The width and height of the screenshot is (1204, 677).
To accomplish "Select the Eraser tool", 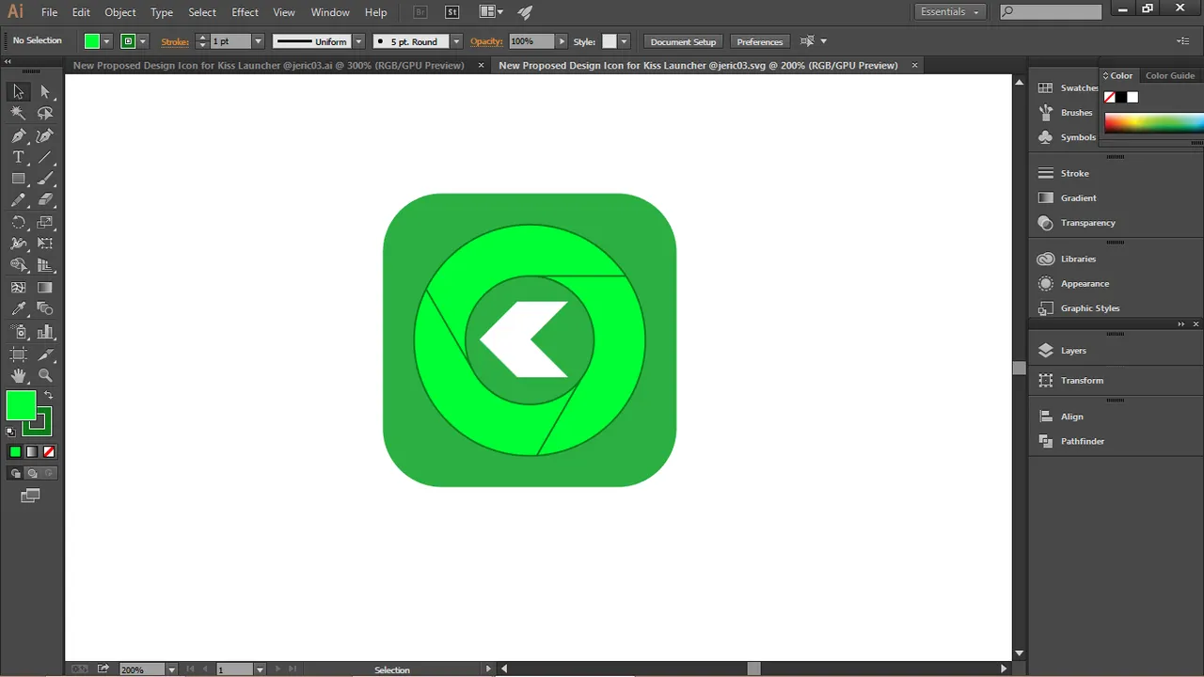I will point(45,200).
